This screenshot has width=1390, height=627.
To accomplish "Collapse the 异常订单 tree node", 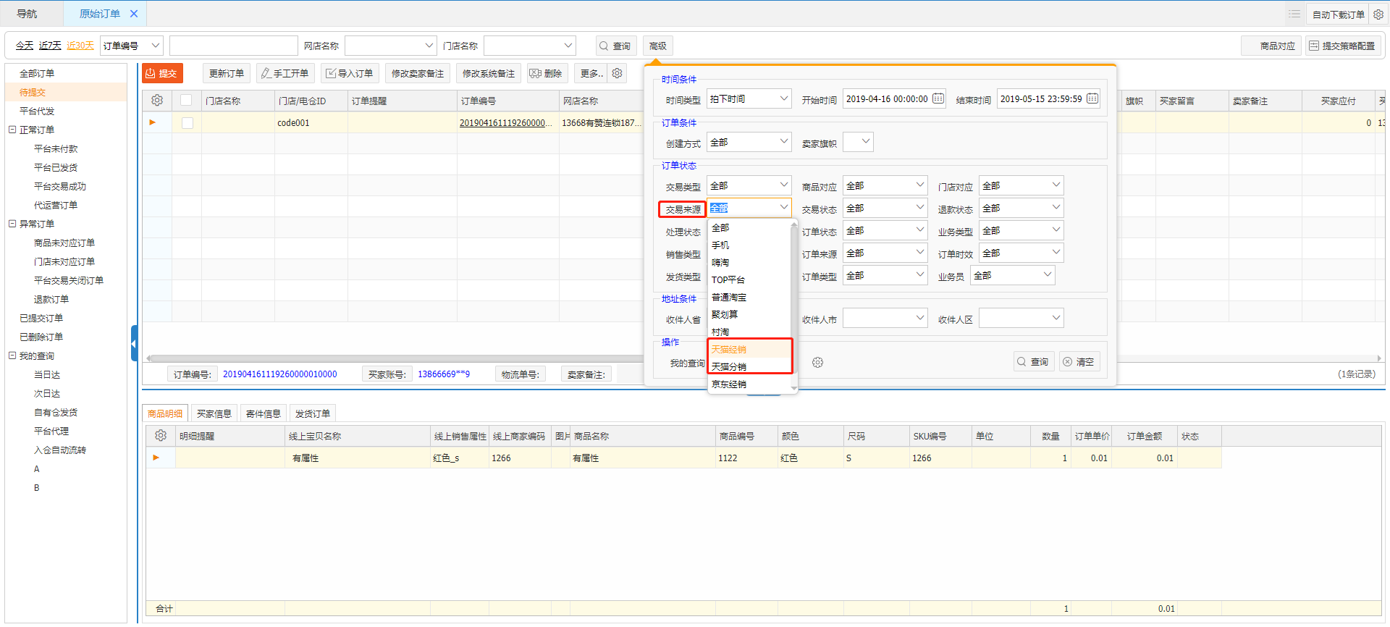I will pyautogui.click(x=12, y=224).
